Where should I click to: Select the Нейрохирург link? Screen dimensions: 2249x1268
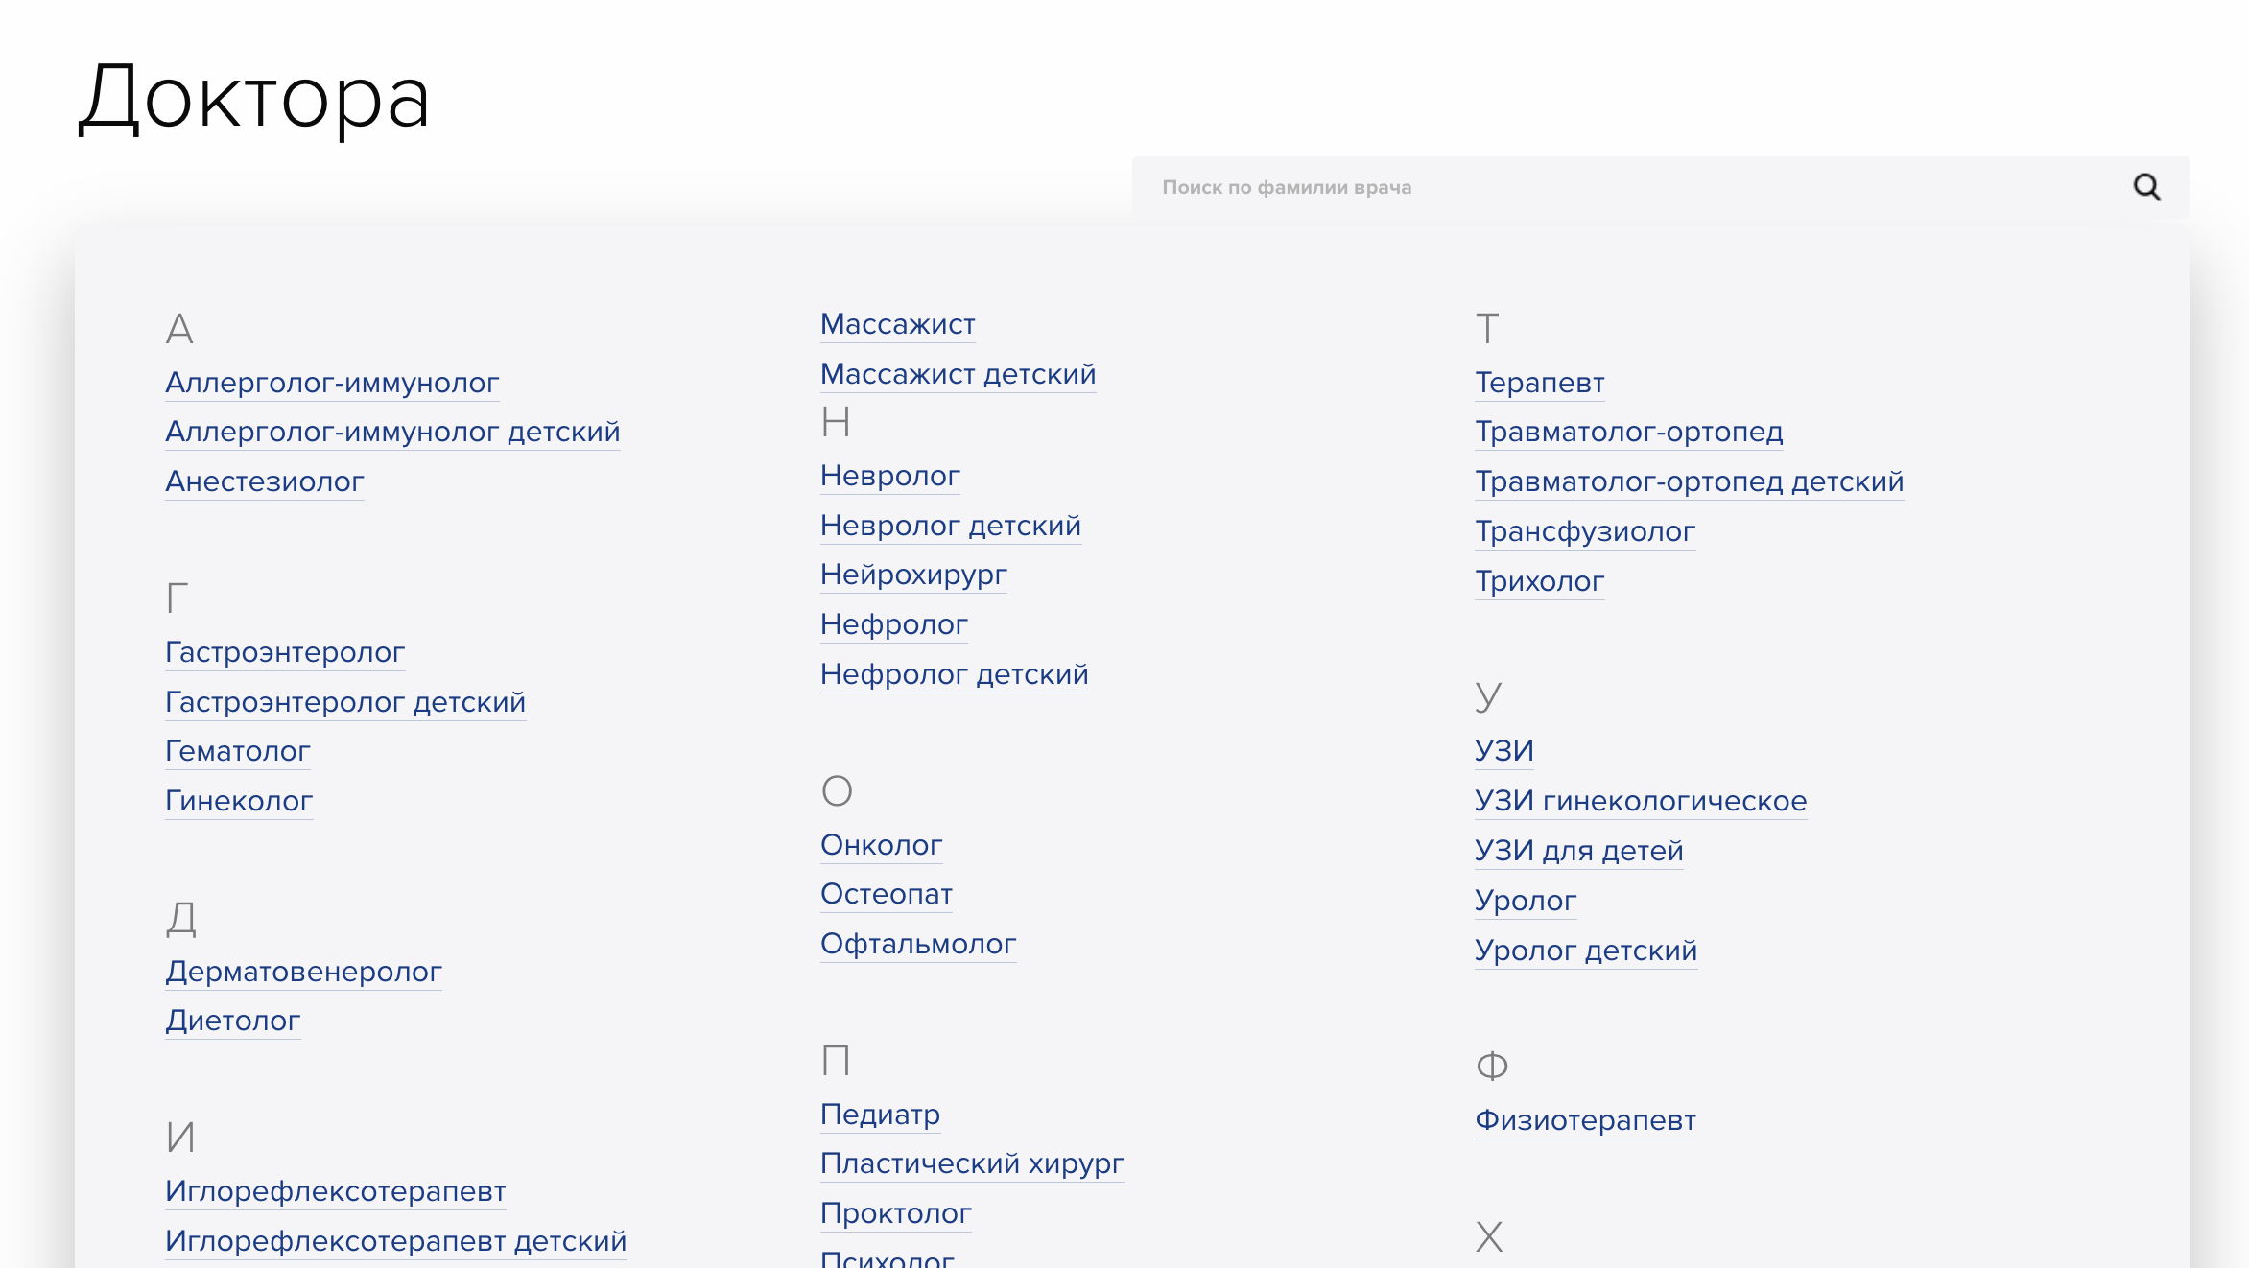(x=913, y=575)
